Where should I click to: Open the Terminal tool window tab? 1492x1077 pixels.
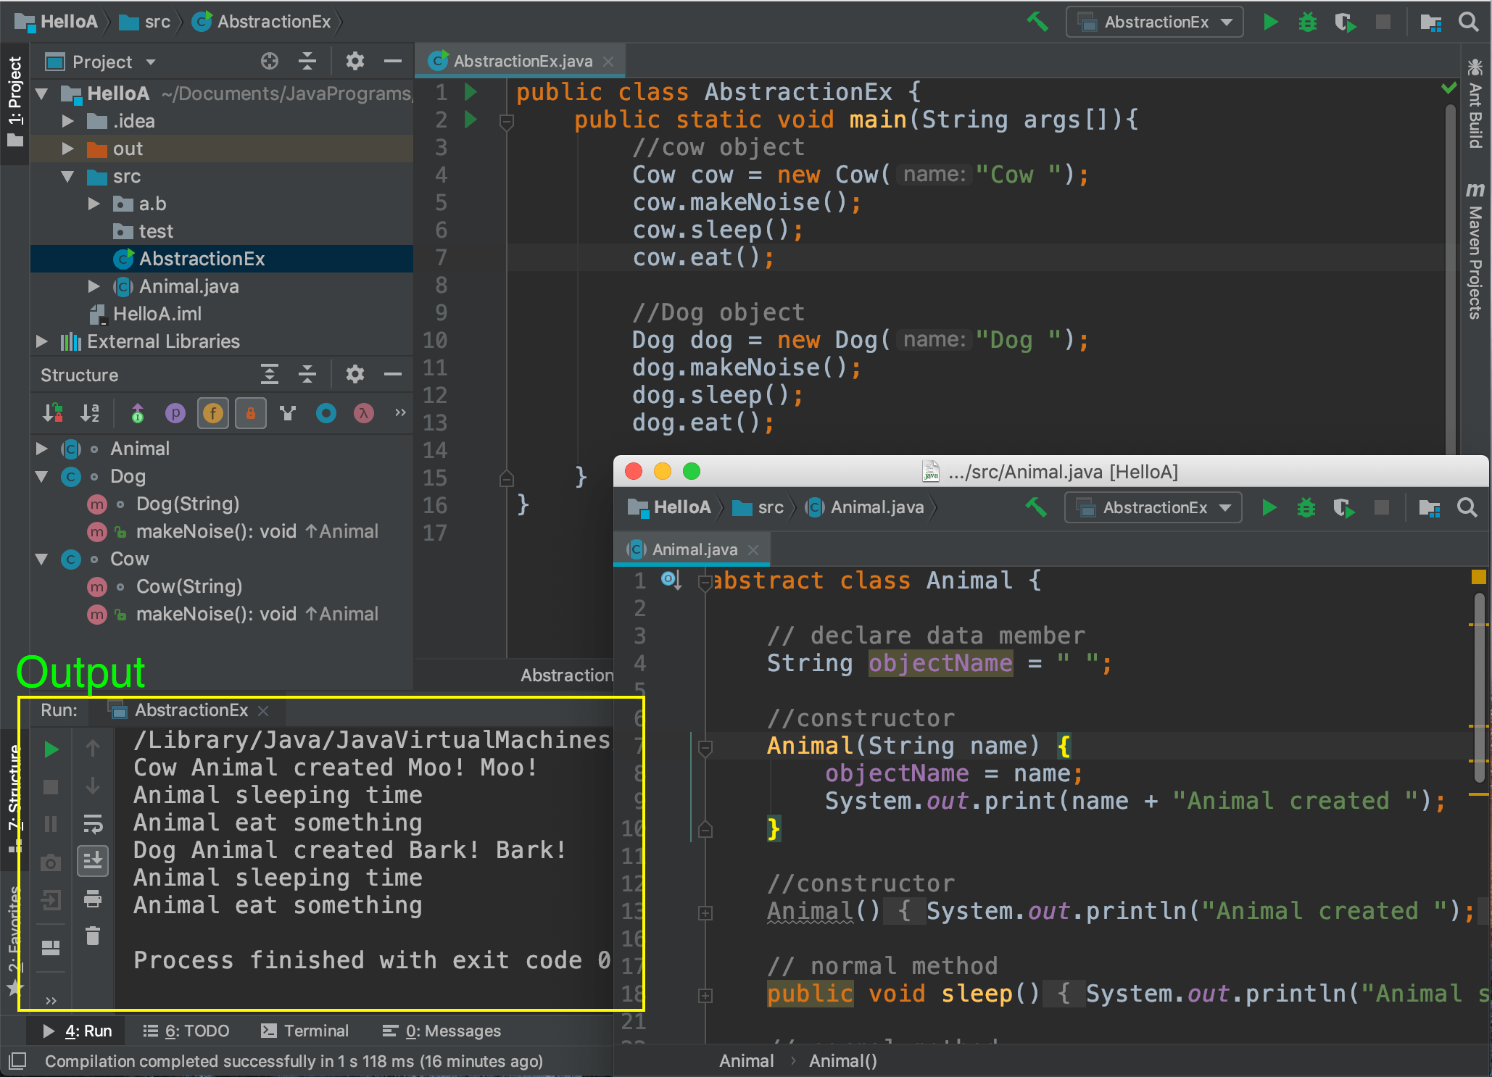pos(306,1031)
